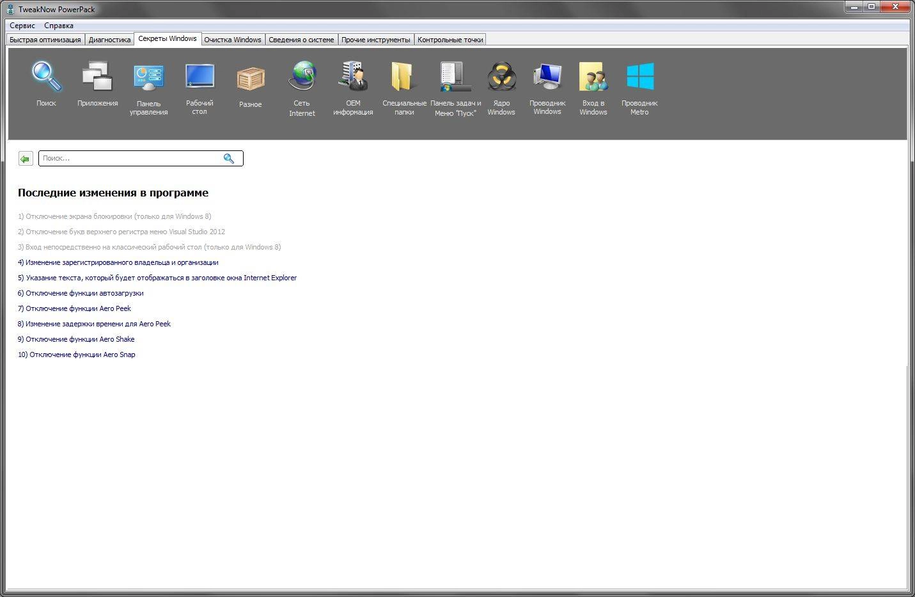Screen dimensions: 915x597
Task: Click TweakNow PowerPack title bar app icon
Action: [x=10, y=9]
